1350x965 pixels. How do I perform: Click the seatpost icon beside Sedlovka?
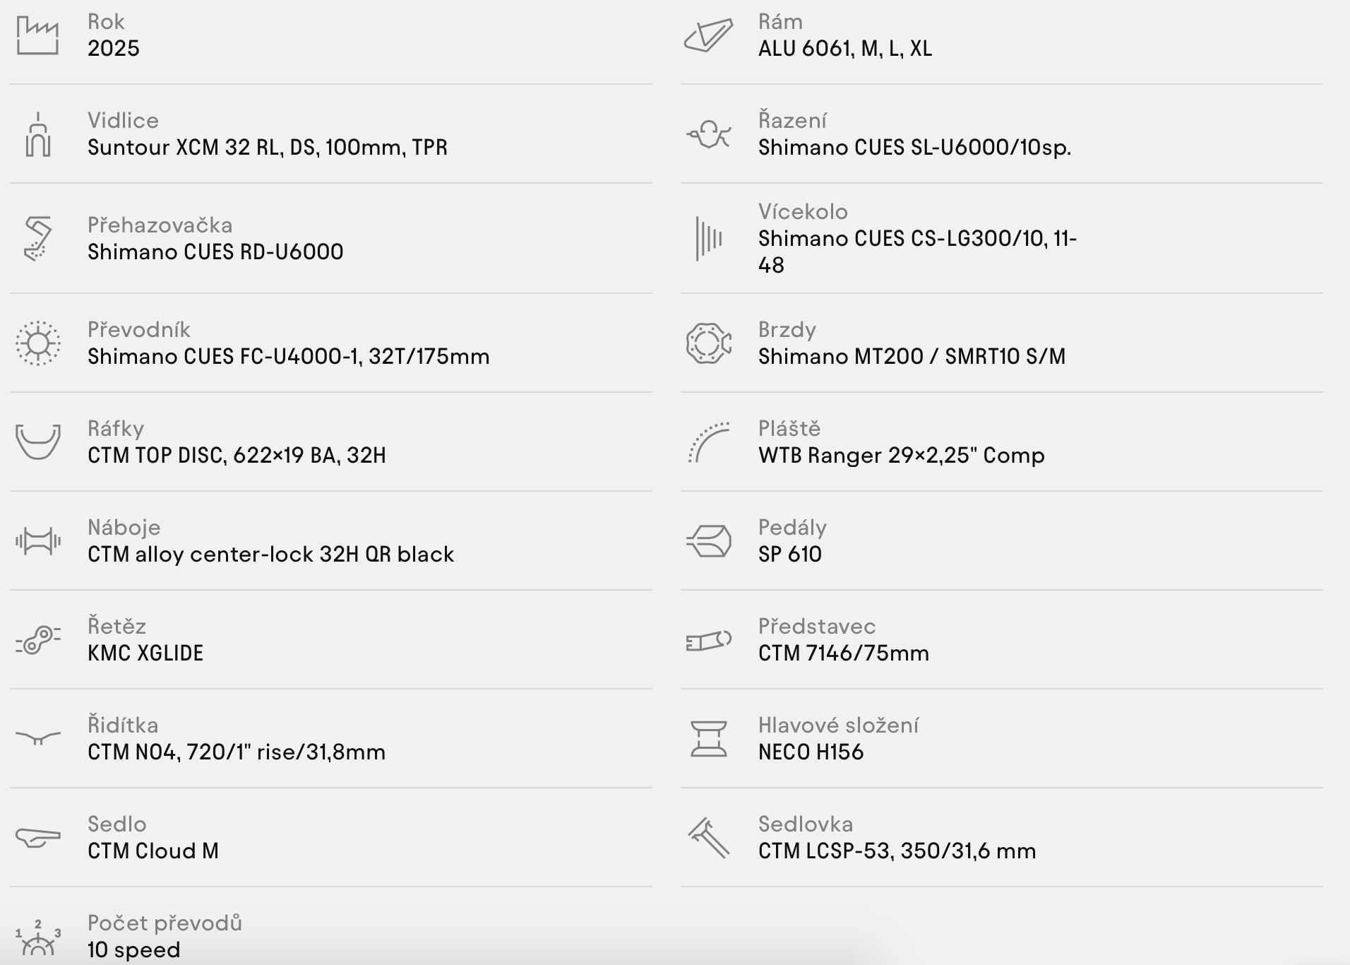coord(709,838)
